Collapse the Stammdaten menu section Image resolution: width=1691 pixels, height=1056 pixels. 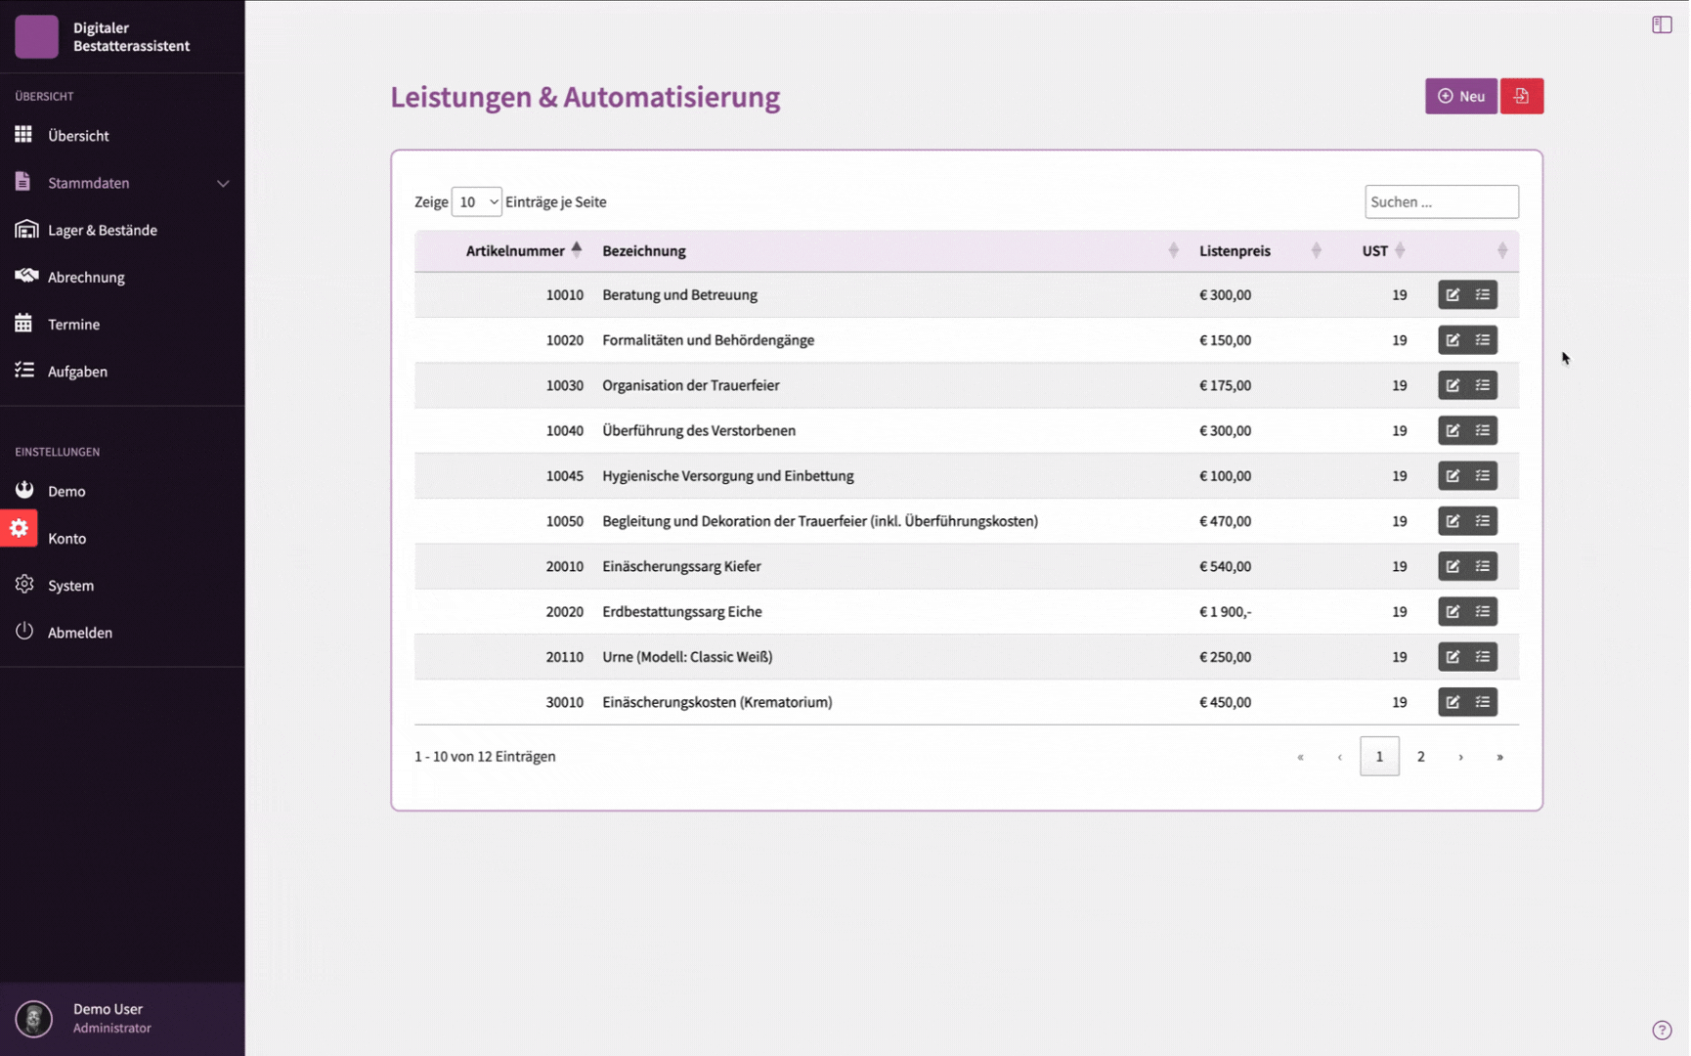coord(223,183)
